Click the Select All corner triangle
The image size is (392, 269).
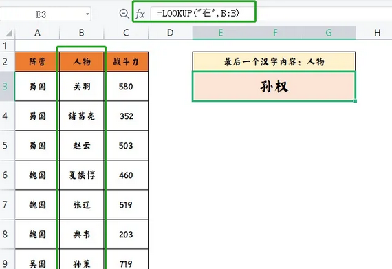tap(9, 33)
